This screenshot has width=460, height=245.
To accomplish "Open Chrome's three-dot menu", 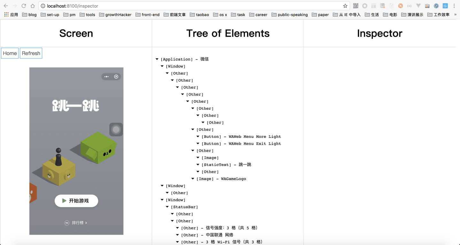I will 454,6.
